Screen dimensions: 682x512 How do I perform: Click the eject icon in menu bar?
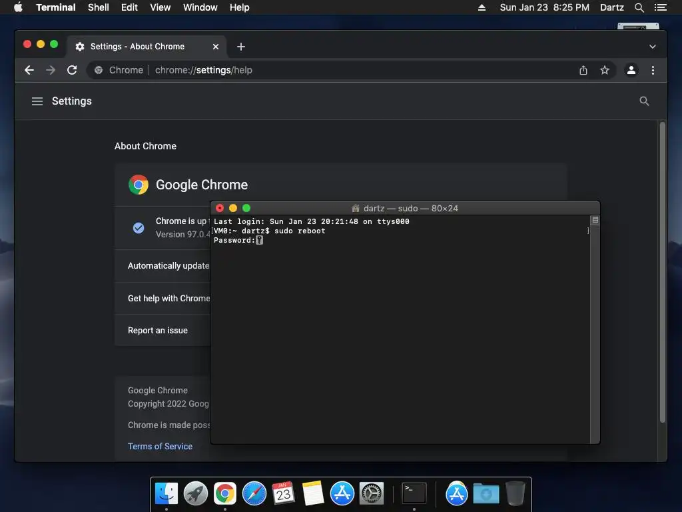(x=482, y=7)
